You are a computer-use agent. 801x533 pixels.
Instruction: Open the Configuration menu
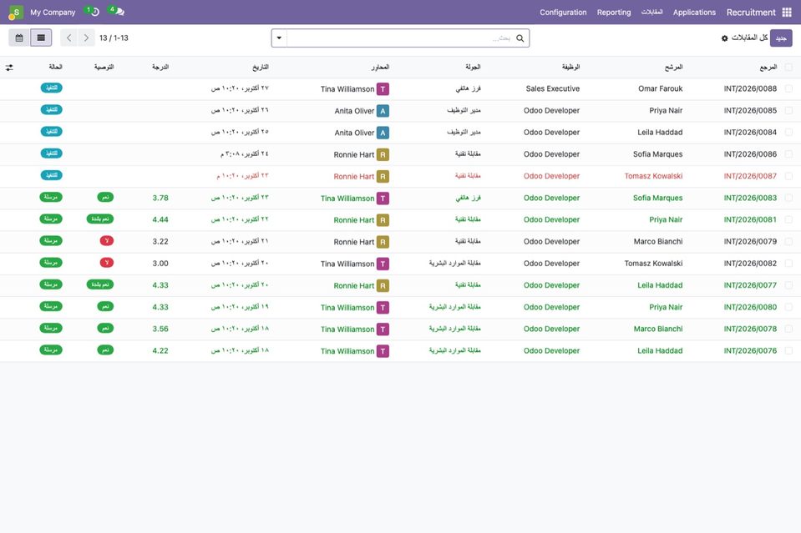click(x=563, y=13)
